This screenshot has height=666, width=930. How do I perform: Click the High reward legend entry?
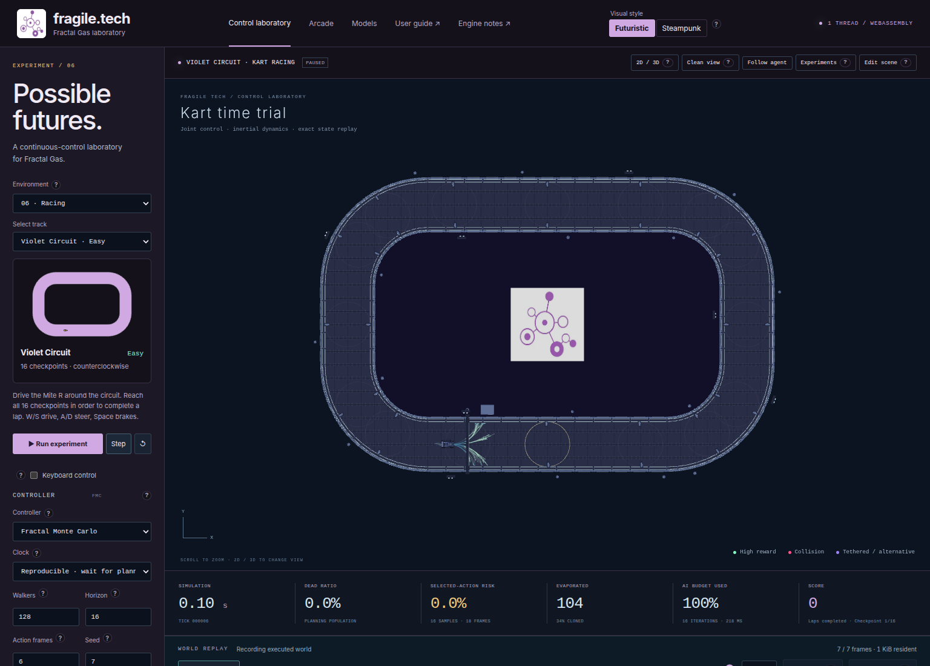[754, 552]
